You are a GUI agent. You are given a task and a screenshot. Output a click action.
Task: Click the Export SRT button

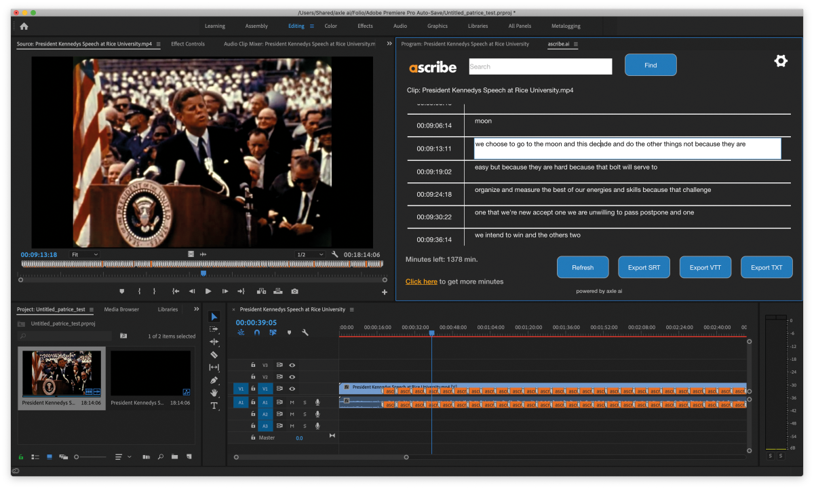tap(644, 267)
